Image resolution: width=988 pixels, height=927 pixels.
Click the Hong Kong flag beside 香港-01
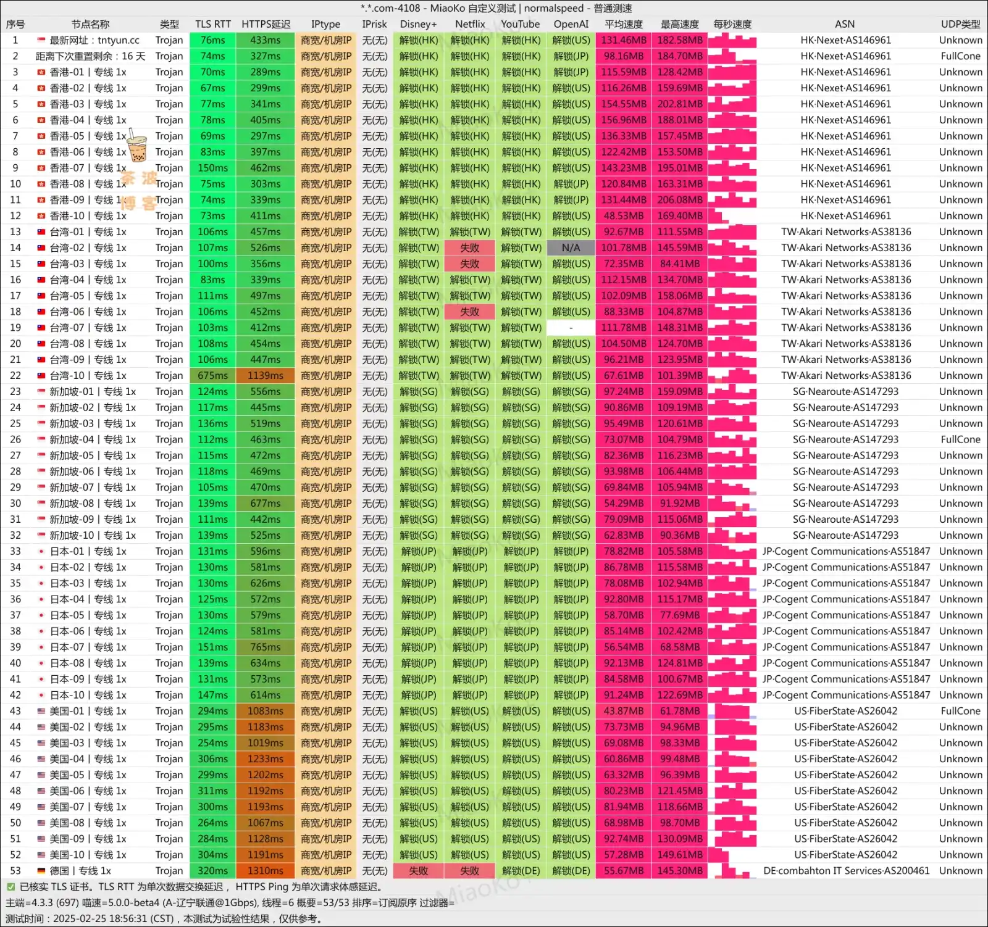[41, 72]
